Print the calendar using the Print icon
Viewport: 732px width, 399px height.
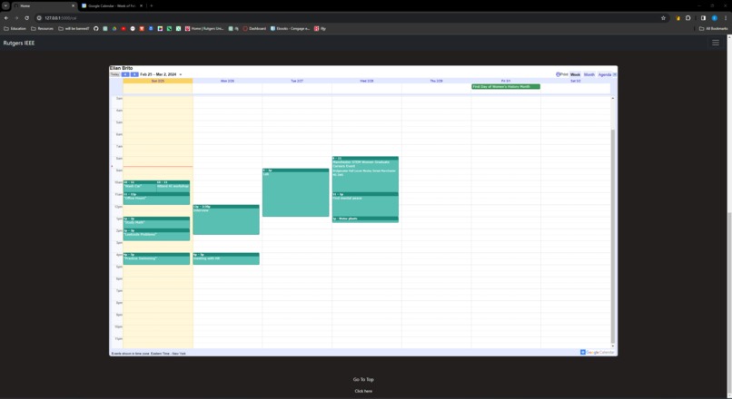(561, 74)
